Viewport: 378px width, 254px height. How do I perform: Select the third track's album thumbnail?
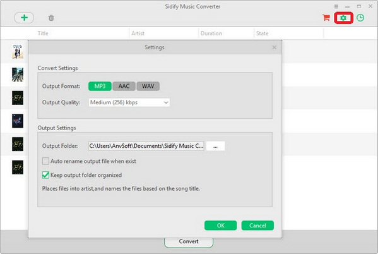[18, 98]
